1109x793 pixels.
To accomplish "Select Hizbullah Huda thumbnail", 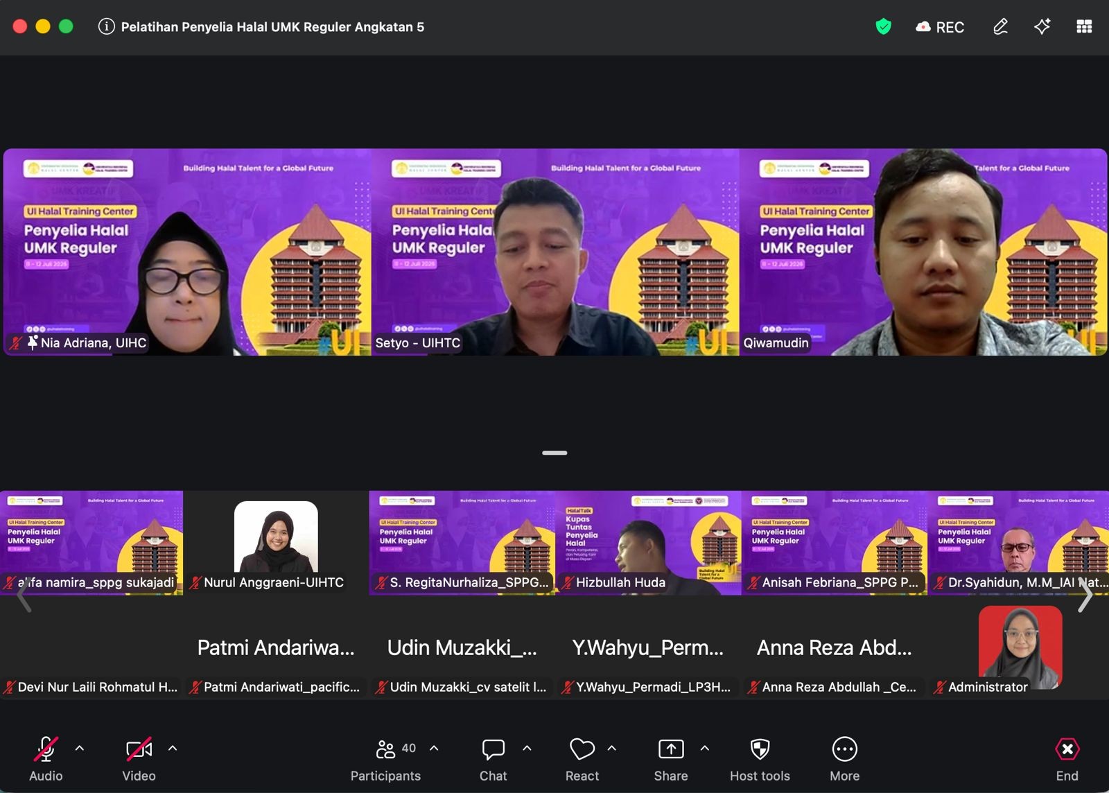I will (x=649, y=543).
